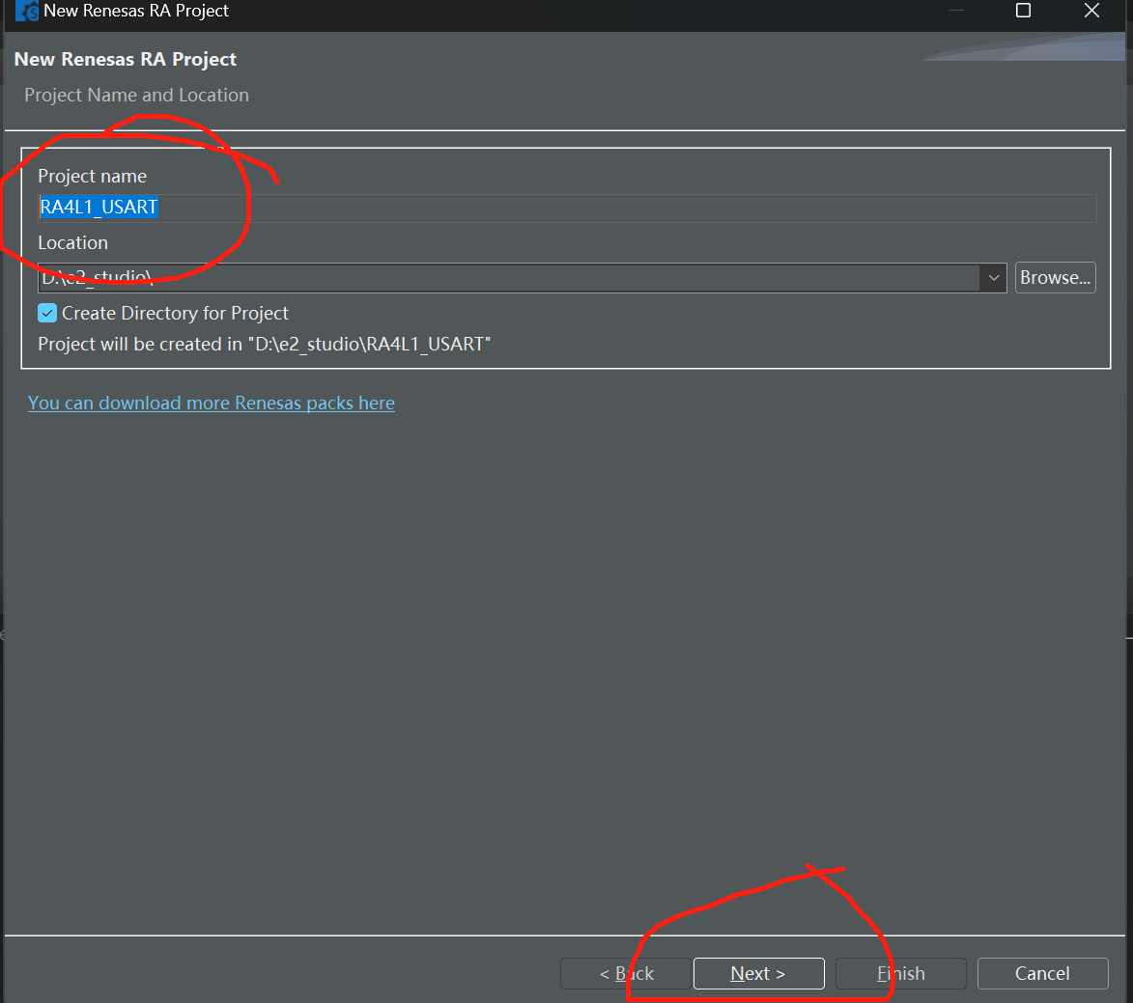Click the Finish button
The width and height of the screenshot is (1133, 1003).
pyautogui.click(x=900, y=973)
